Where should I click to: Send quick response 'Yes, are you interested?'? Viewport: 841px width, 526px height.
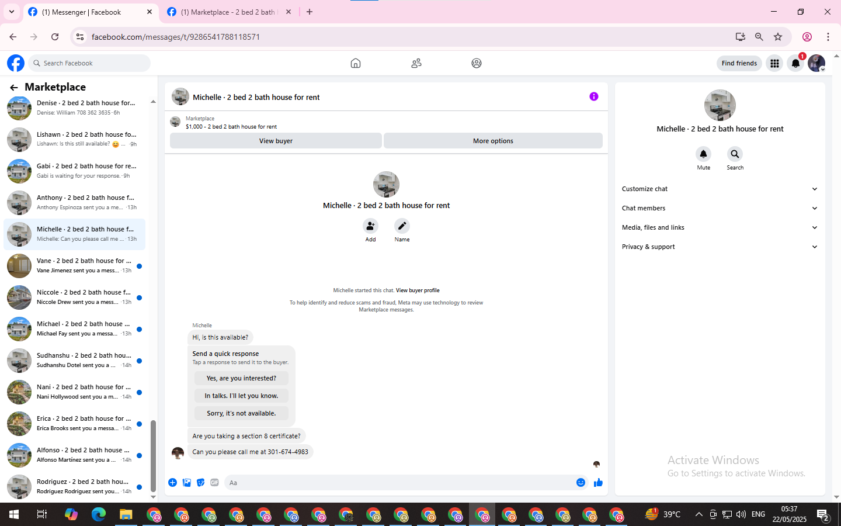(x=241, y=378)
